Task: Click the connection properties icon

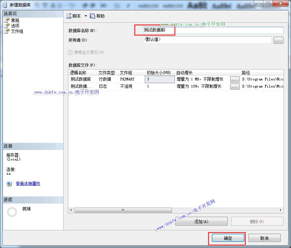Action: [9, 184]
